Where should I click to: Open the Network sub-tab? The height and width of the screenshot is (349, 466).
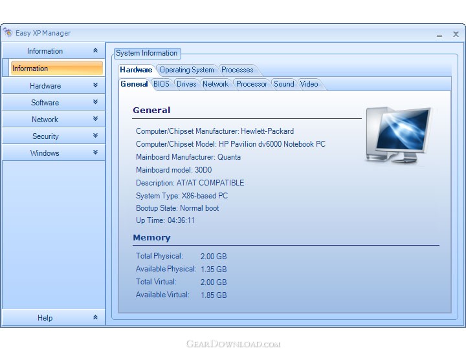tap(216, 84)
